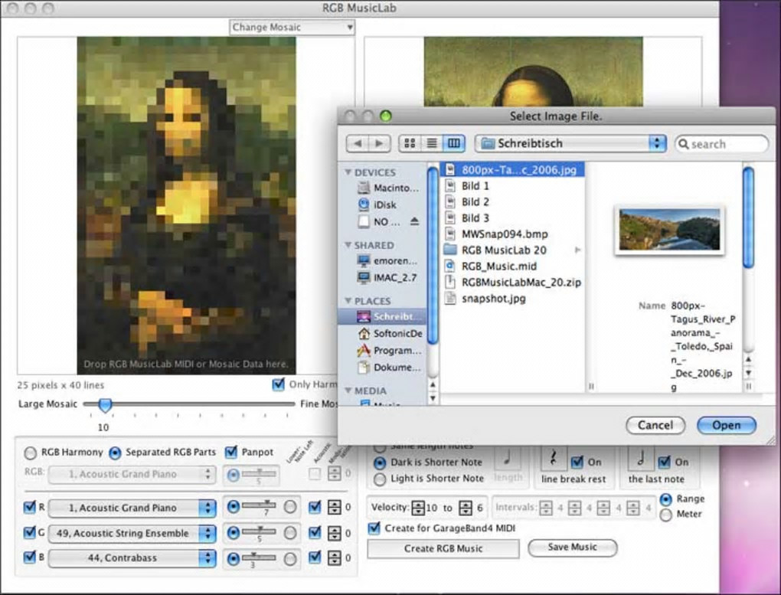Select Light is Shorter Note
The width and height of the screenshot is (781, 595).
380,479
